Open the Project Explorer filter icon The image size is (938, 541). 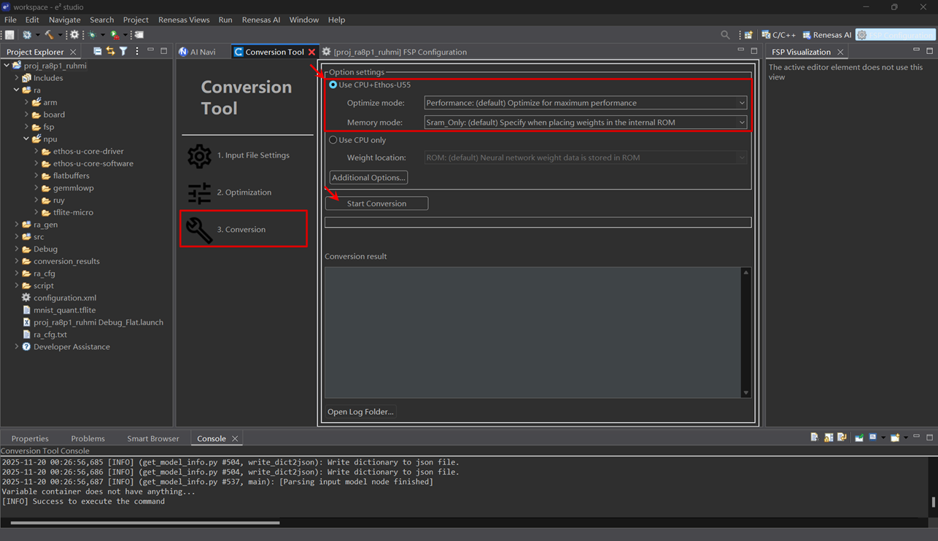(x=123, y=51)
